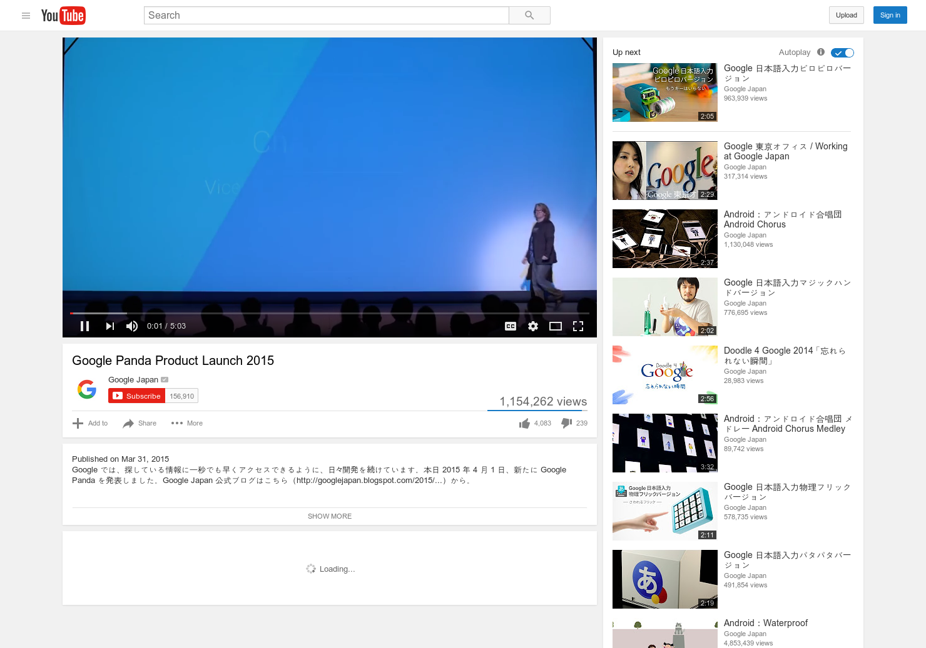This screenshot has height=648, width=926.
Task: Click the 0:01 / 5:03 time display
Action: click(166, 326)
